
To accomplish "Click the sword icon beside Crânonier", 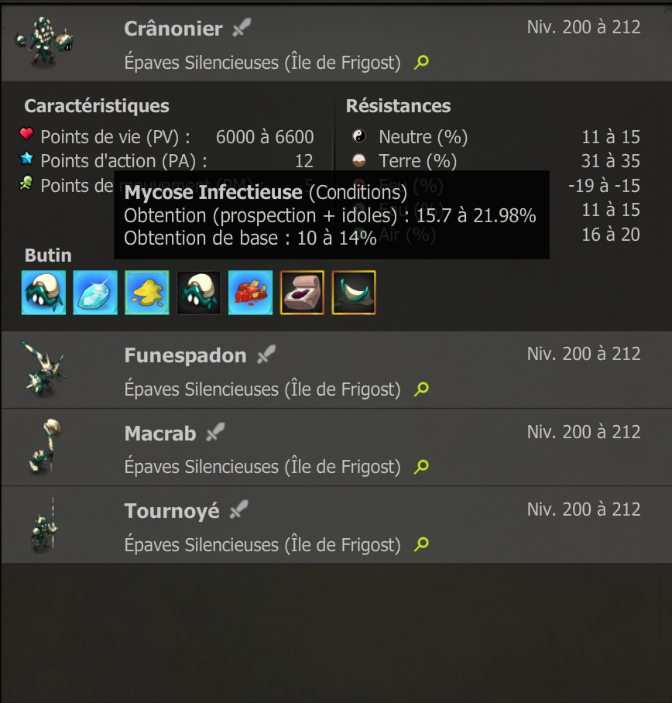I will coord(242,28).
